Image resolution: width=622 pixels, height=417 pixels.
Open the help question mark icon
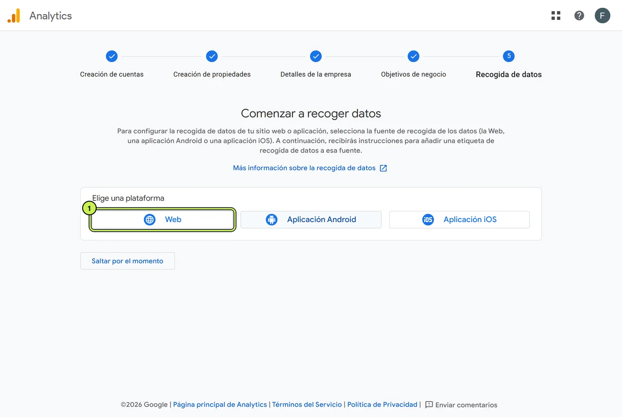coord(579,16)
